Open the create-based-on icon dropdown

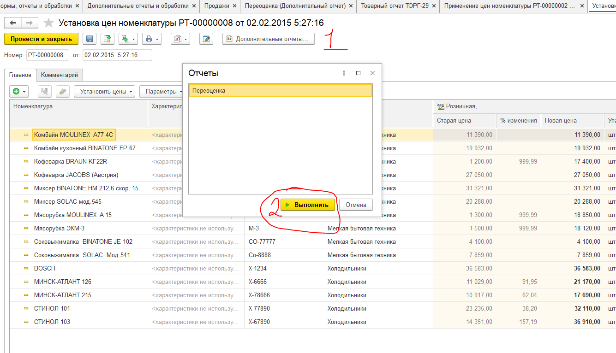tap(128, 39)
